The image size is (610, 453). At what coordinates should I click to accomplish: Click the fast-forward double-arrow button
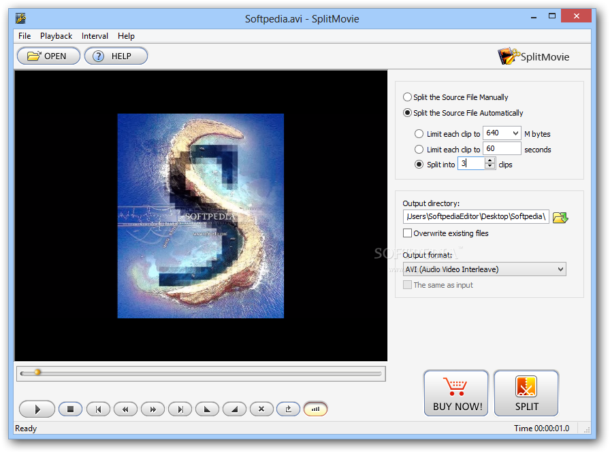coord(153,409)
